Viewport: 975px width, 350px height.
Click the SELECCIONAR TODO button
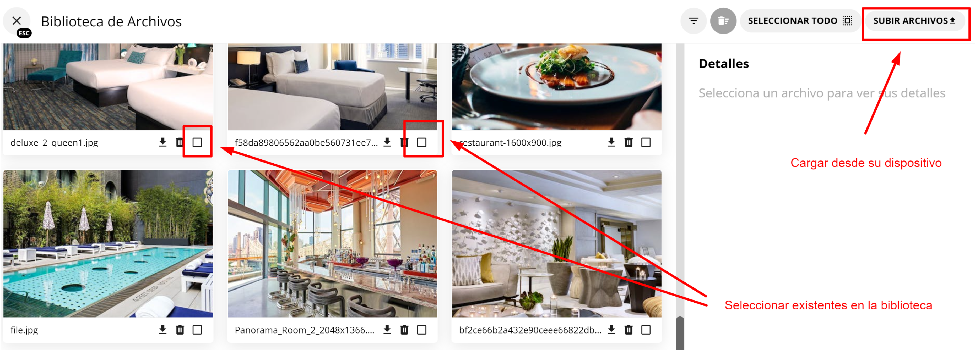point(800,21)
